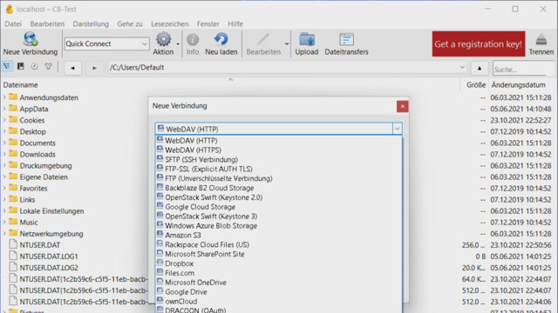Image resolution: width=558 pixels, height=313 pixels.
Task: Click the Neue Verbindung toolbar icon
Action: click(31, 39)
